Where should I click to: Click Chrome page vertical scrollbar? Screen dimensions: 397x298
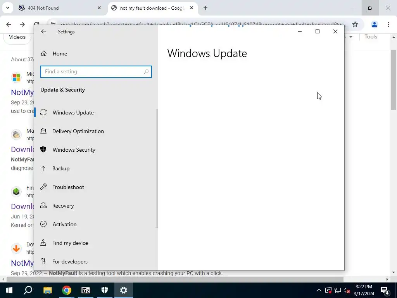tap(394, 80)
